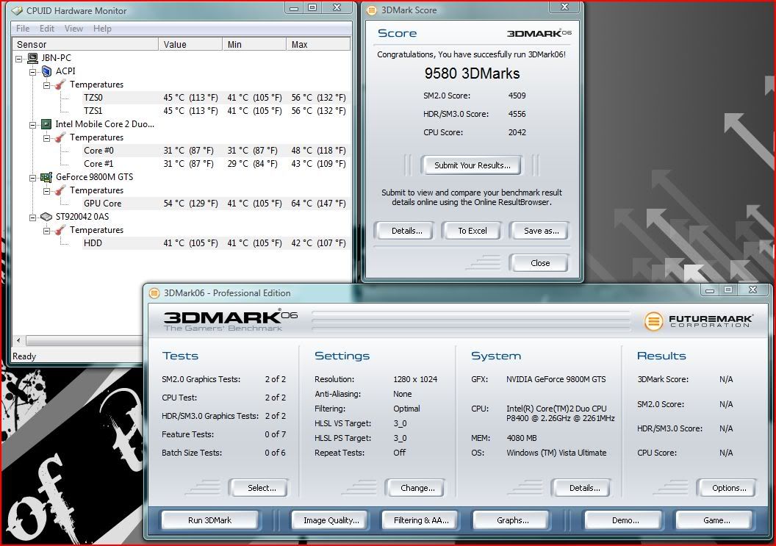Click Save as button in Score window
Image resolution: width=776 pixels, height=546 pixels.
[x=541, y=231]
